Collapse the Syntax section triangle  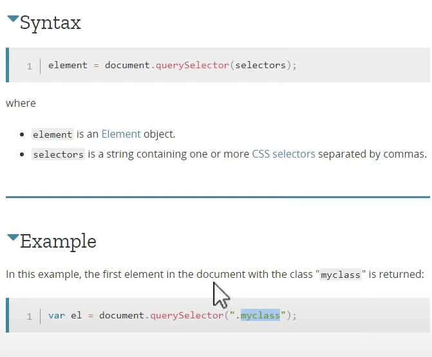13,19
